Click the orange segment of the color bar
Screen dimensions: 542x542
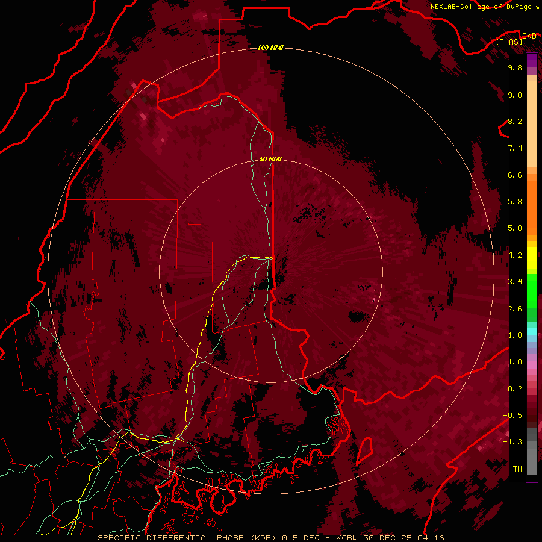click(532, 208)
